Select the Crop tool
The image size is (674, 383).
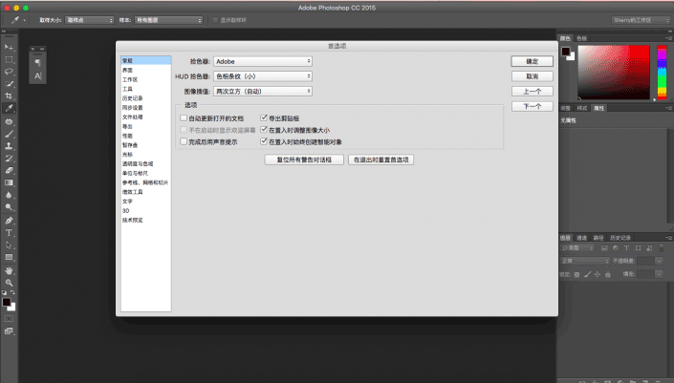[x=9, y=96]
